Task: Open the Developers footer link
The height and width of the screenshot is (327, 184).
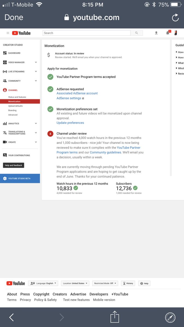Action: [x=99, y=294]
